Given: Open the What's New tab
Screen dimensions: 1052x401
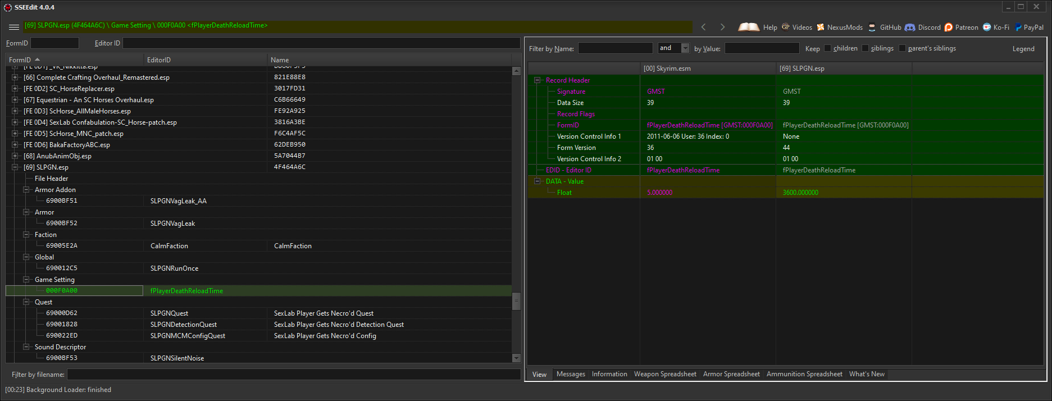Looking at the screenshot, I should click(x=867, y=374).
